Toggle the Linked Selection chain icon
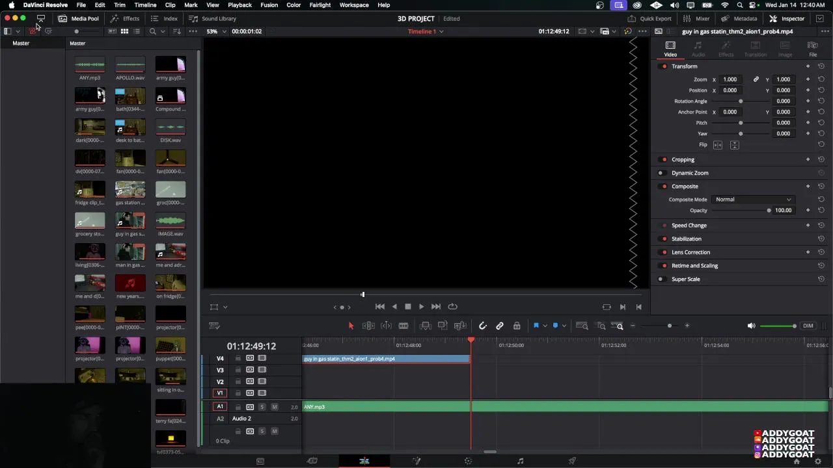This screenshot has width=833, height=468. click(500, 326)
